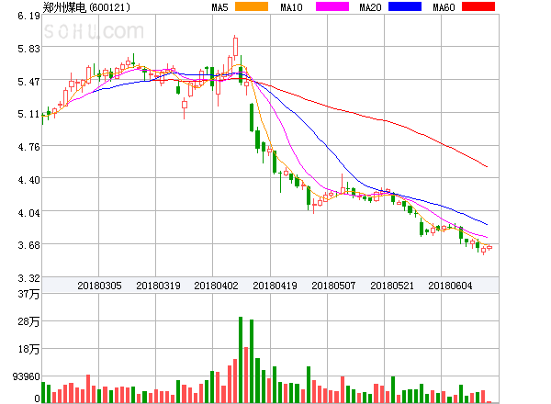Viewport: 551px width, 404px height.
Task: Click the date label 20180319
Action: (x=158, y=286)
